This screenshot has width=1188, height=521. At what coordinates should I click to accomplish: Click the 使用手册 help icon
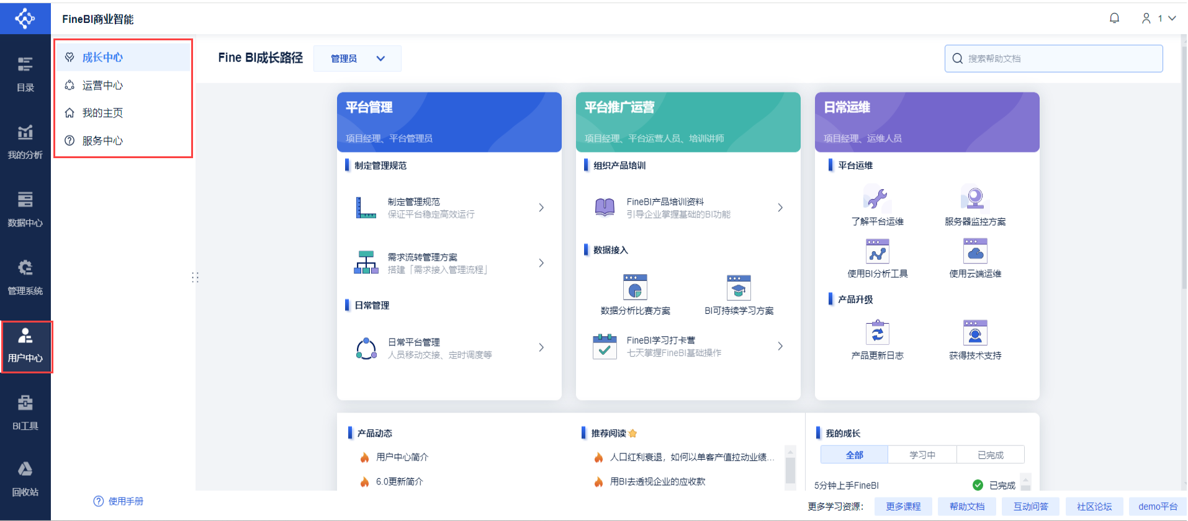99,501
